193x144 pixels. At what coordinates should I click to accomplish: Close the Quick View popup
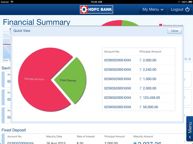174,31
